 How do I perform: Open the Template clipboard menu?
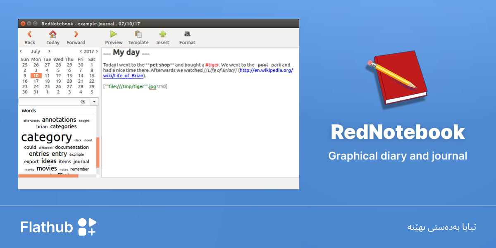point(138,37)
